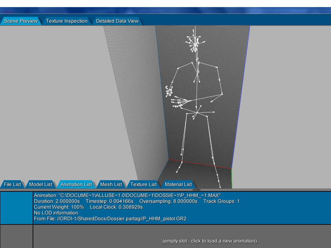
Task: Click the Animation path line ending in P_HHM_~1.MAX
Action: (127, 195)
